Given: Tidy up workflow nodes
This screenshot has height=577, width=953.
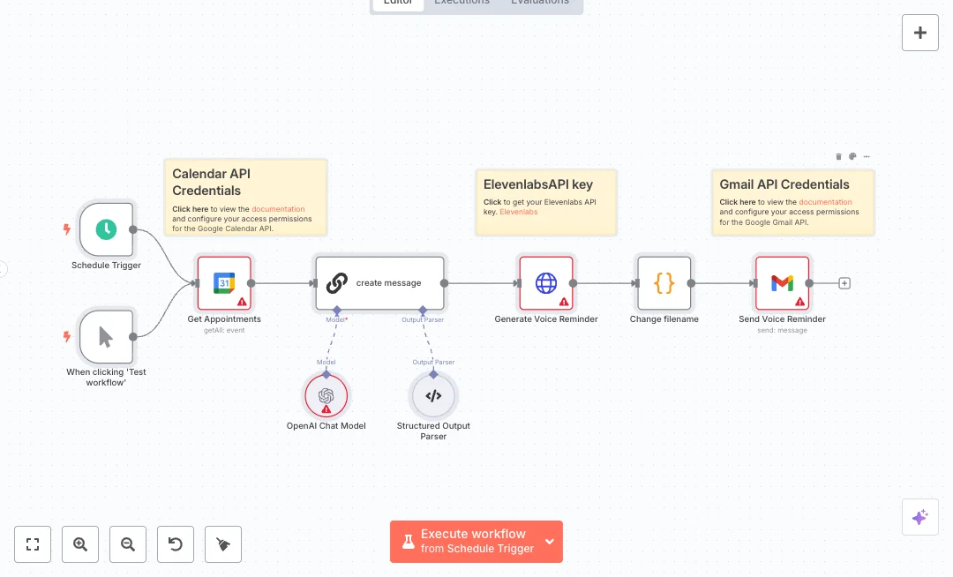Looking at the screenshot, I should coord(223,544).
